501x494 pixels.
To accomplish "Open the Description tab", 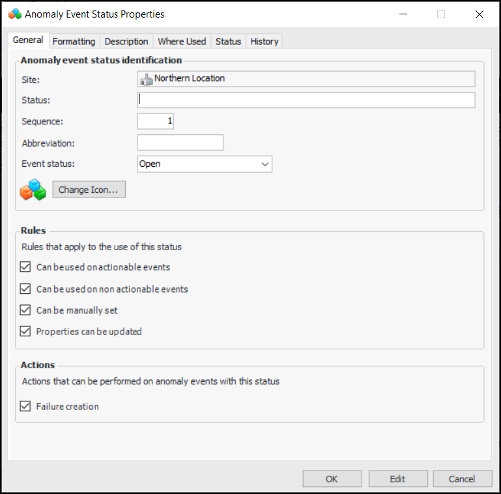I will point(126,41).
